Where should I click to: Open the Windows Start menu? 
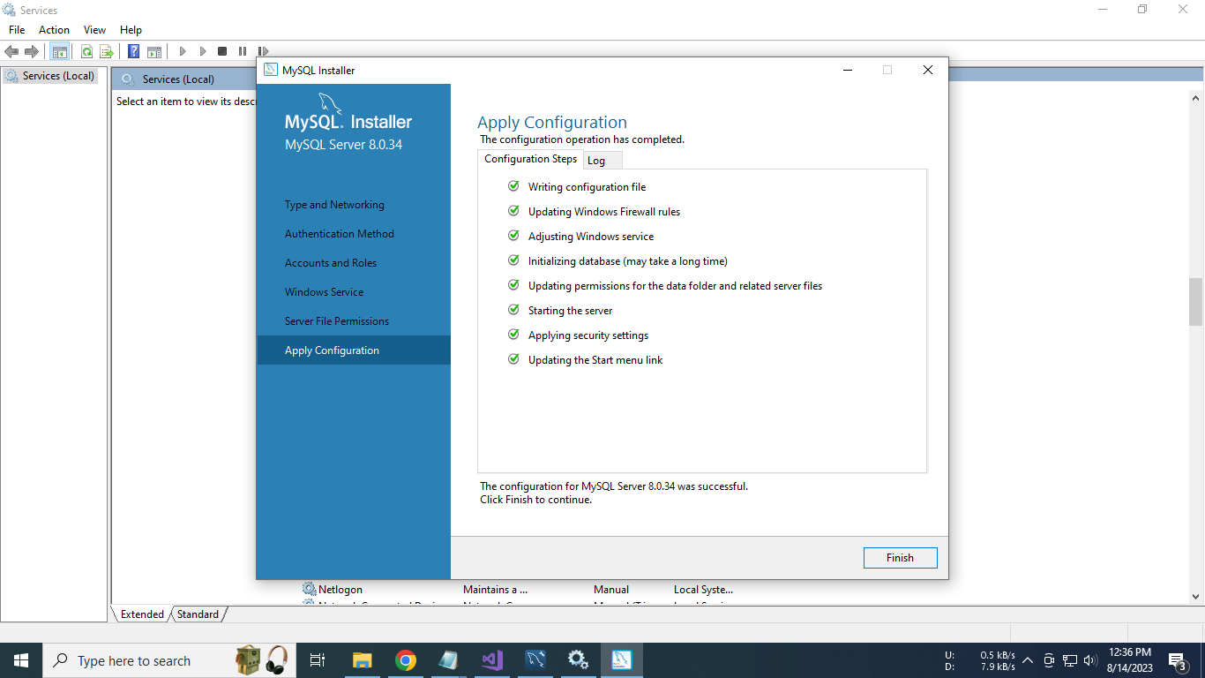tap(21, 660)
